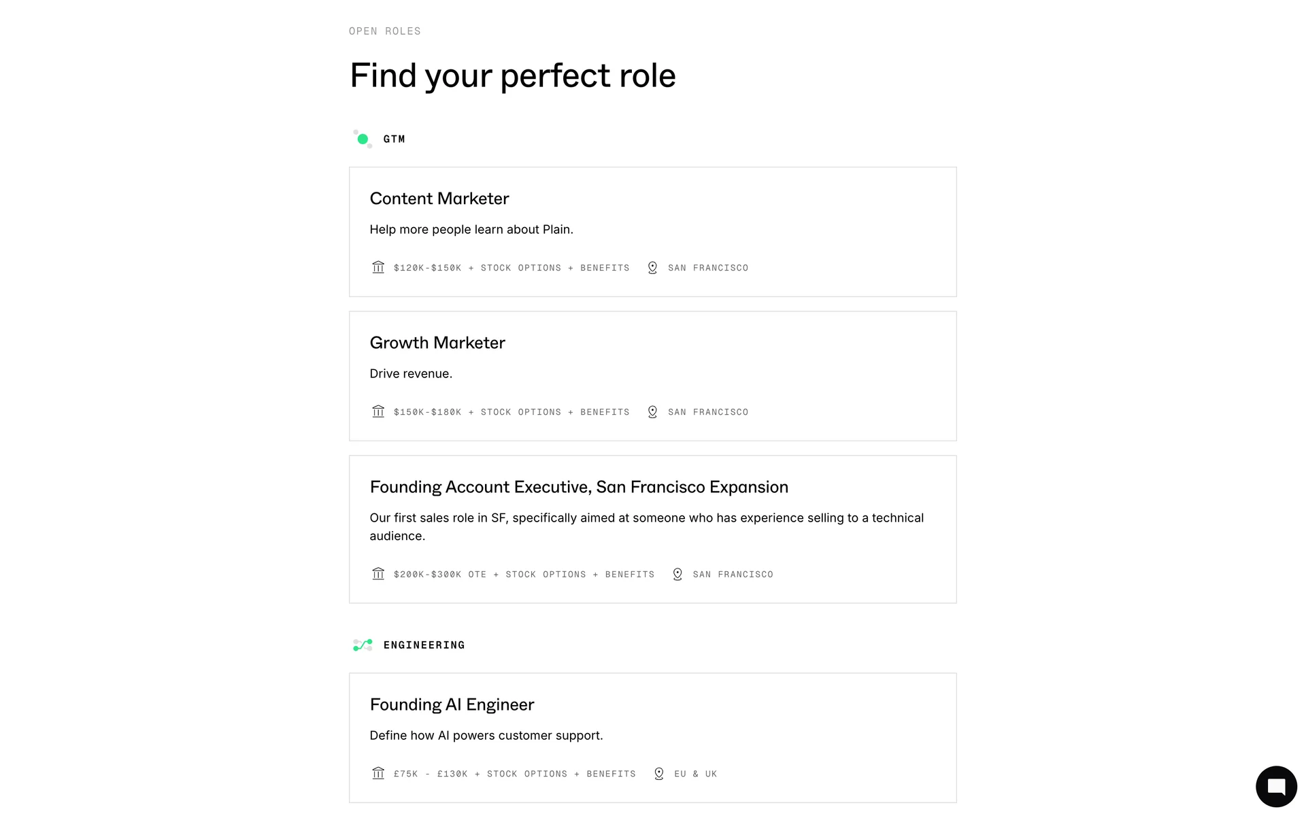Open the Founding AI Engineer listing
The height and width of the screenshot is (816, 1306).
click(452, 704)
